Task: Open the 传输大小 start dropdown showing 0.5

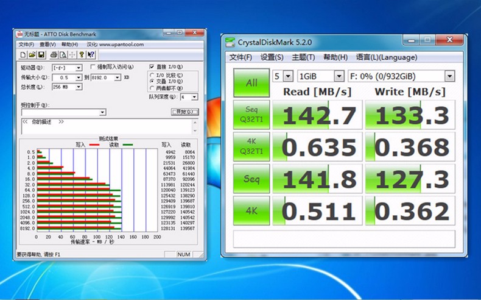Action: [79, 77]
